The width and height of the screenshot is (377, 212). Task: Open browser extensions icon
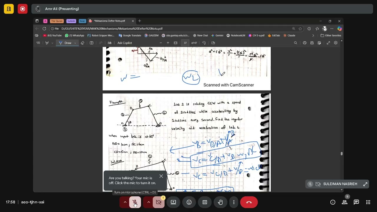pos(309,29)
